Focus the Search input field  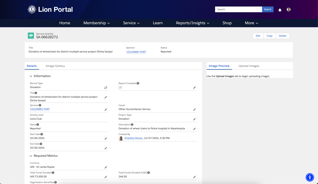tap(238, 9)
